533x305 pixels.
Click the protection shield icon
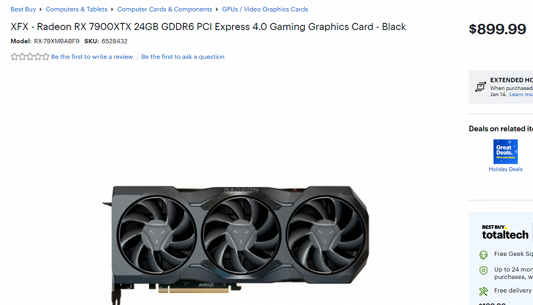coord(483,270)
